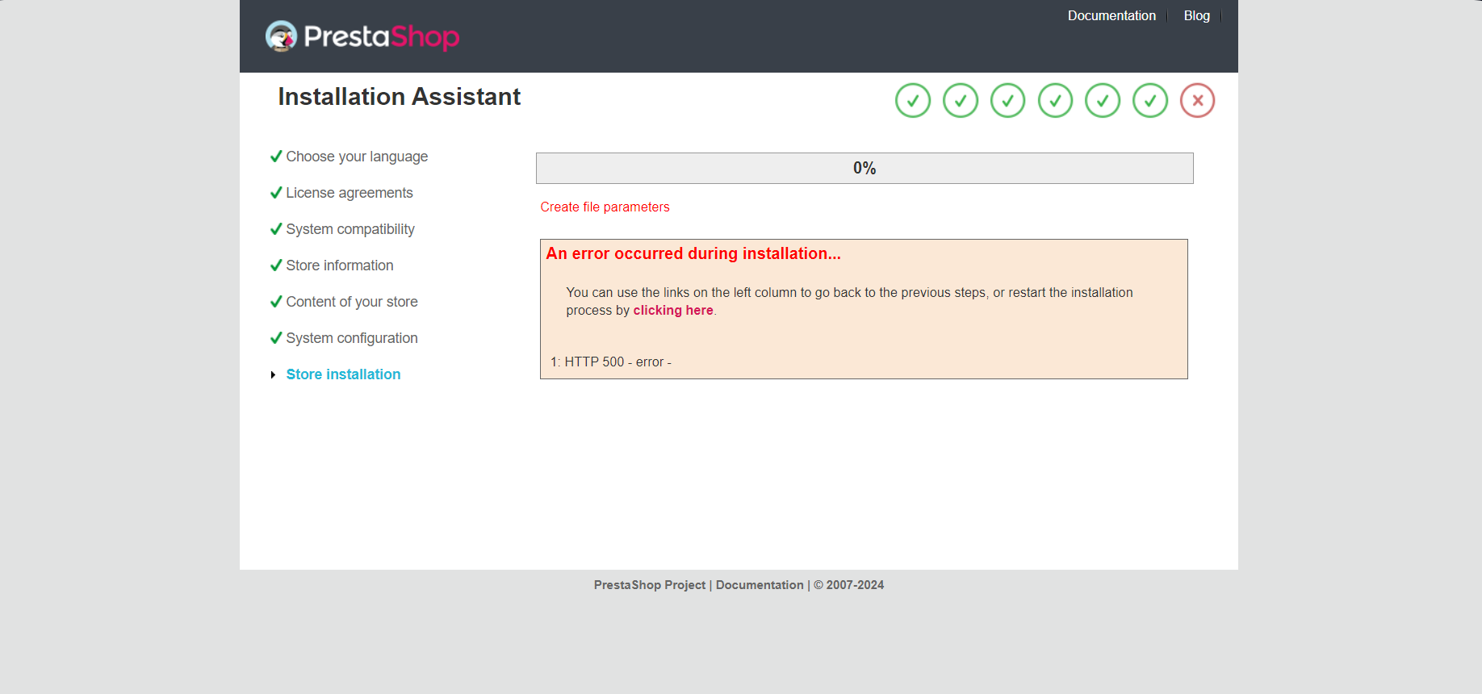Click the second green check step circle

tap(961, 101)
